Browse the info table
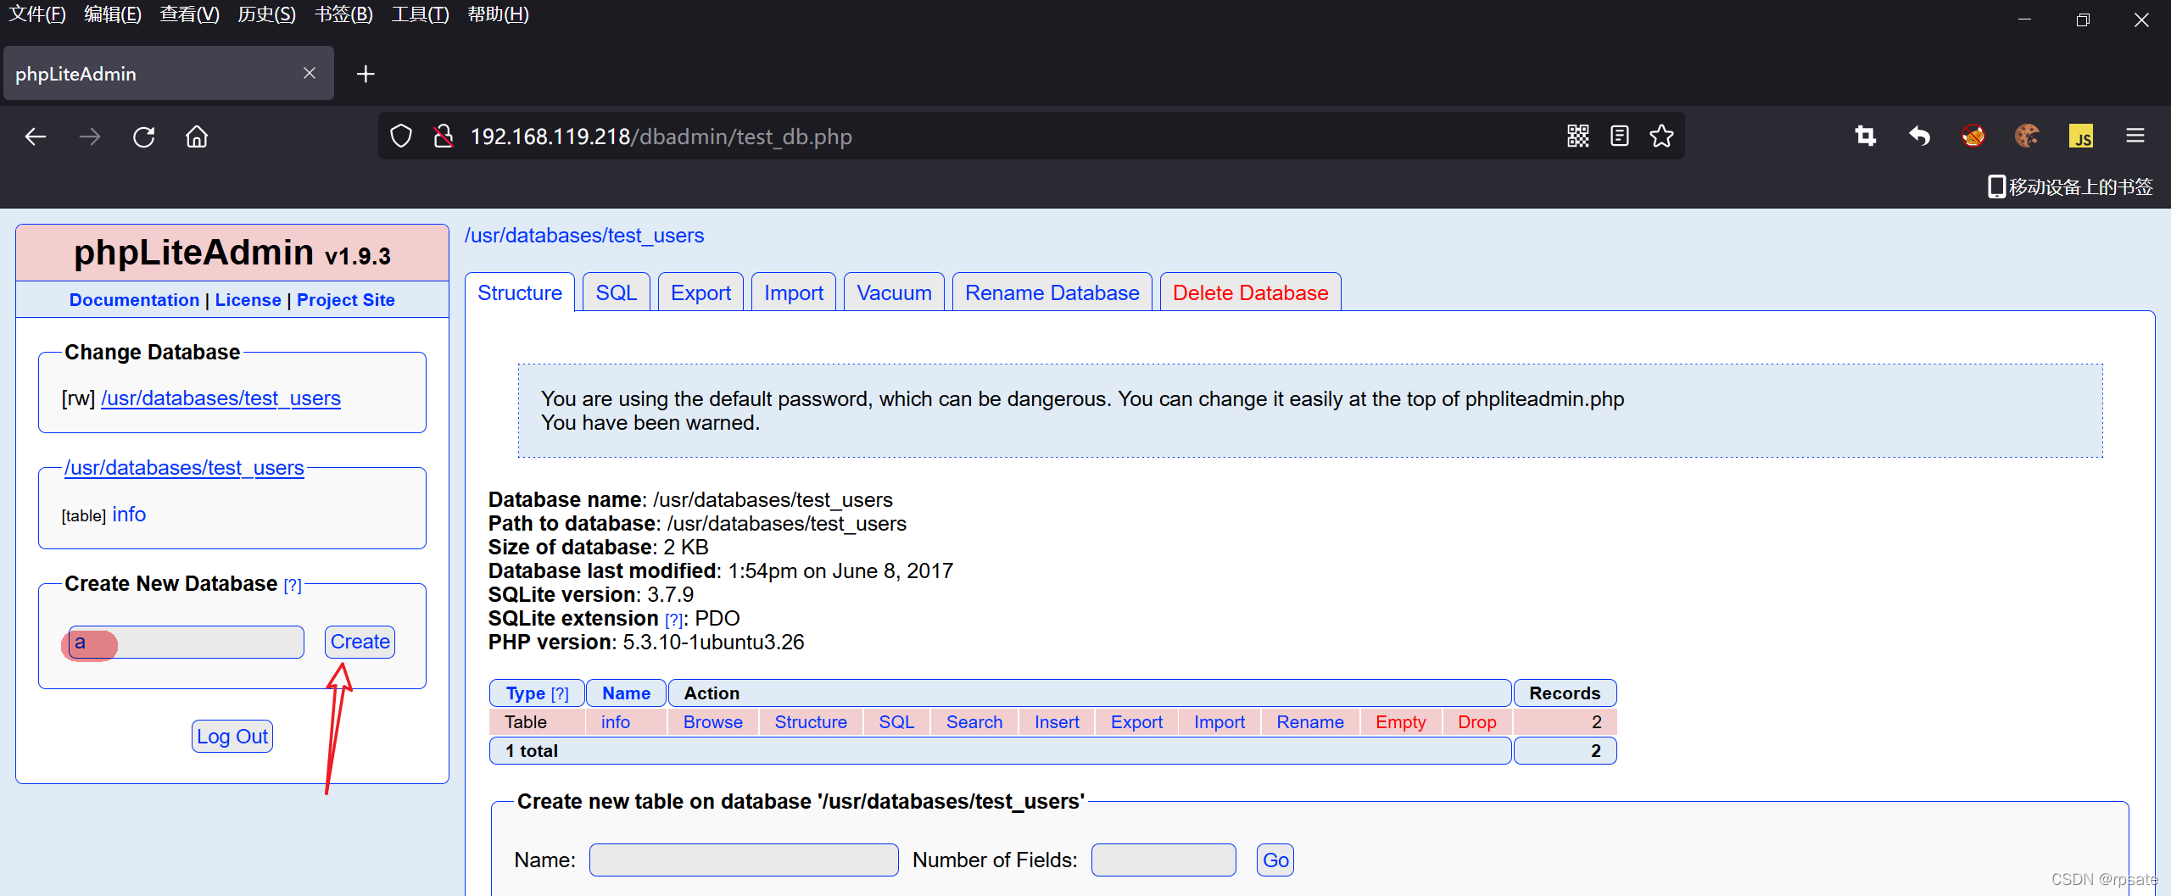 coord(713,722)
